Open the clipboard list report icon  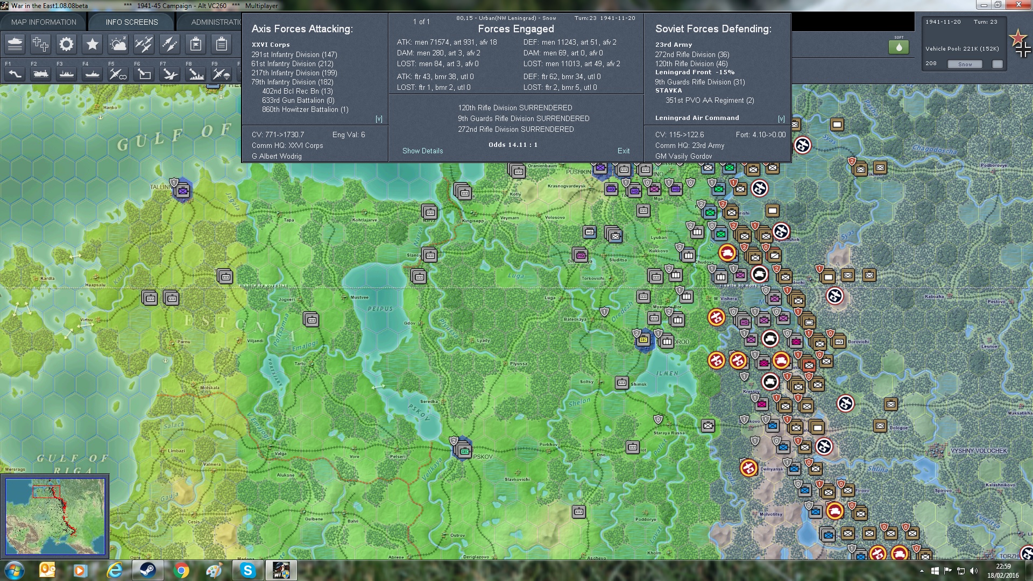click(x=221, y=44)
